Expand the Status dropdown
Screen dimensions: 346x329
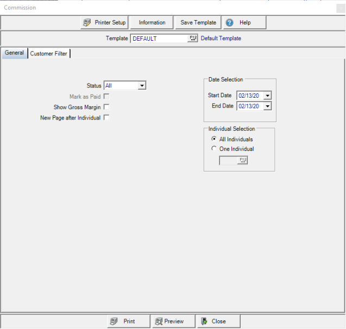click(x=142, y=86)
